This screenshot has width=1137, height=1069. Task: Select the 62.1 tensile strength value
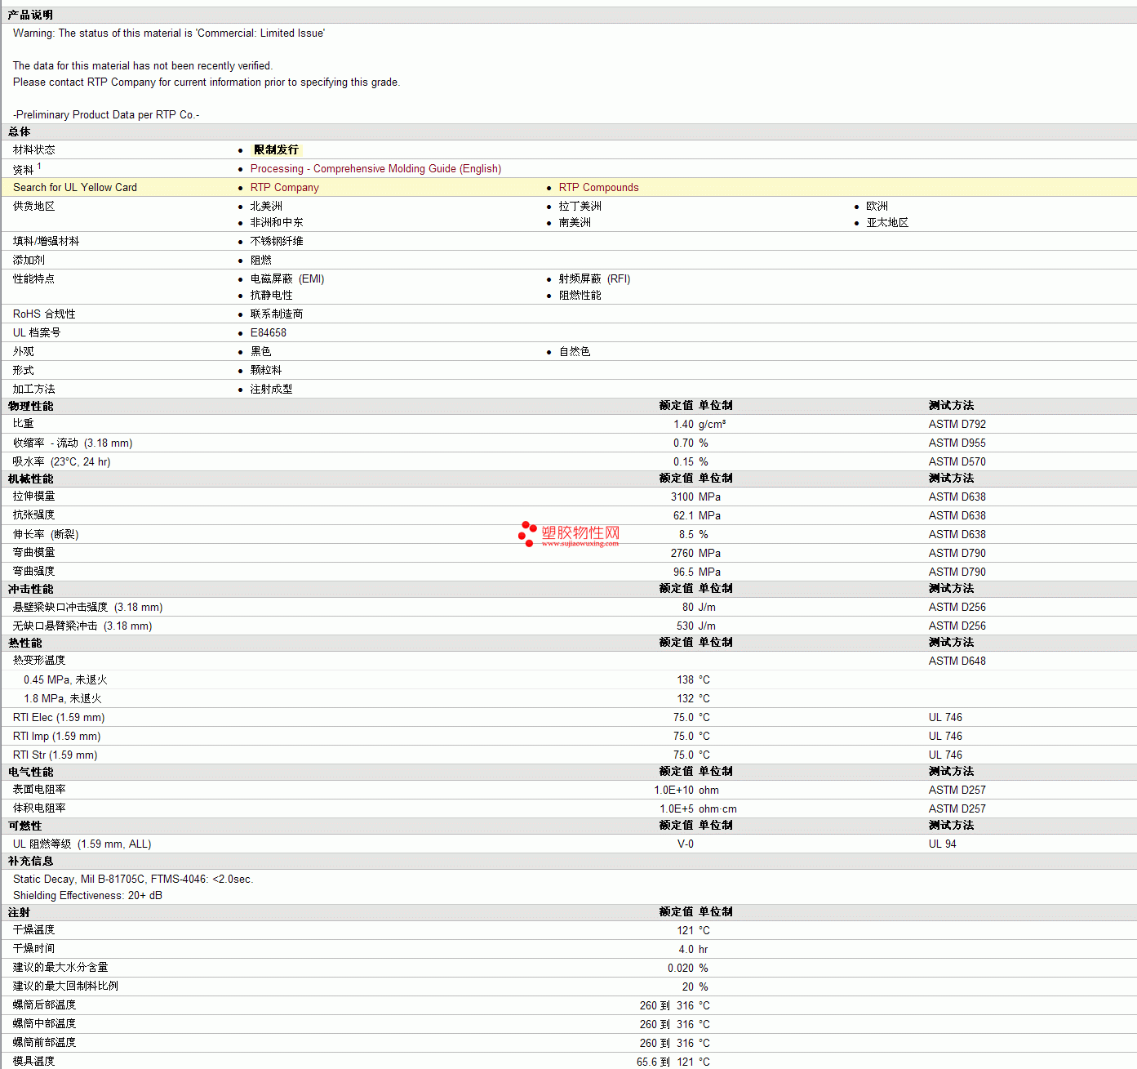click(683, 516)
